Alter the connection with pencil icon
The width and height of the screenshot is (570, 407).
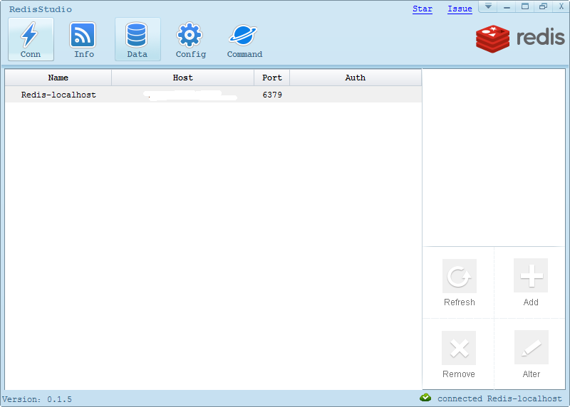[531, 348]
